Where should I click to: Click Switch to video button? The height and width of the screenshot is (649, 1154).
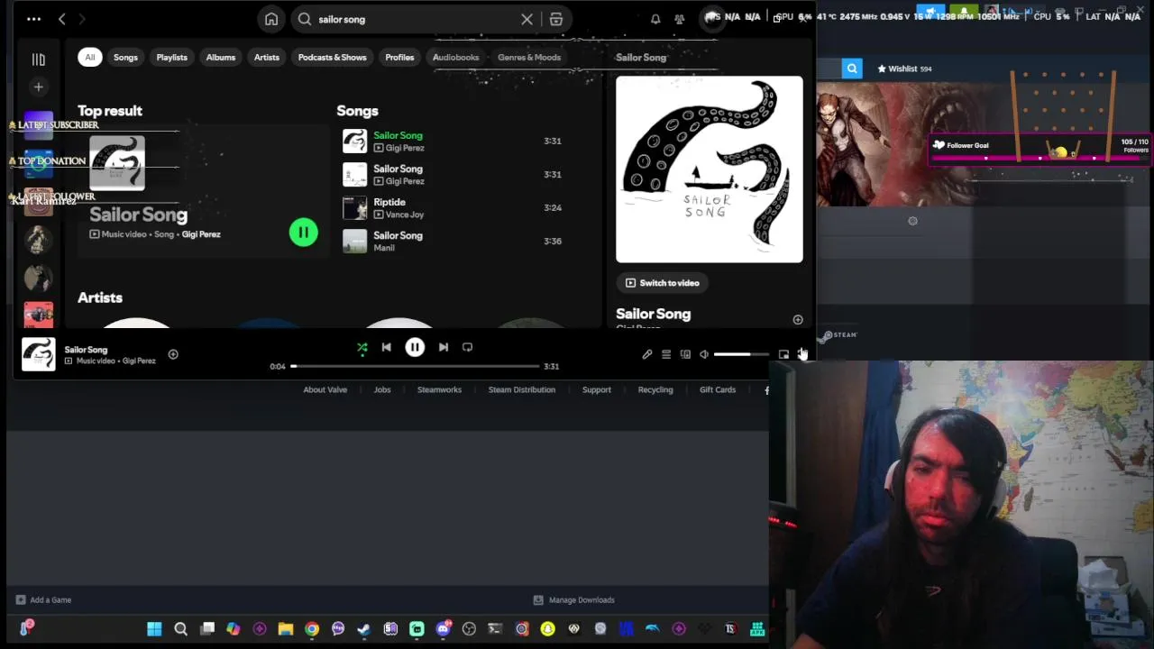[x=663, y=283]
